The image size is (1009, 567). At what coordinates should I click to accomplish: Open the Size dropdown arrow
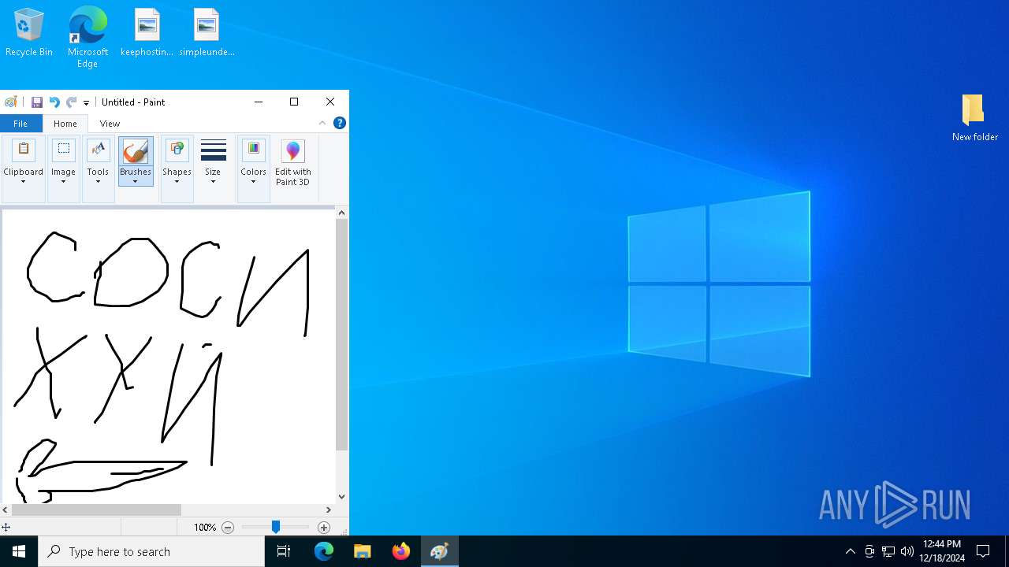point(213,182)
